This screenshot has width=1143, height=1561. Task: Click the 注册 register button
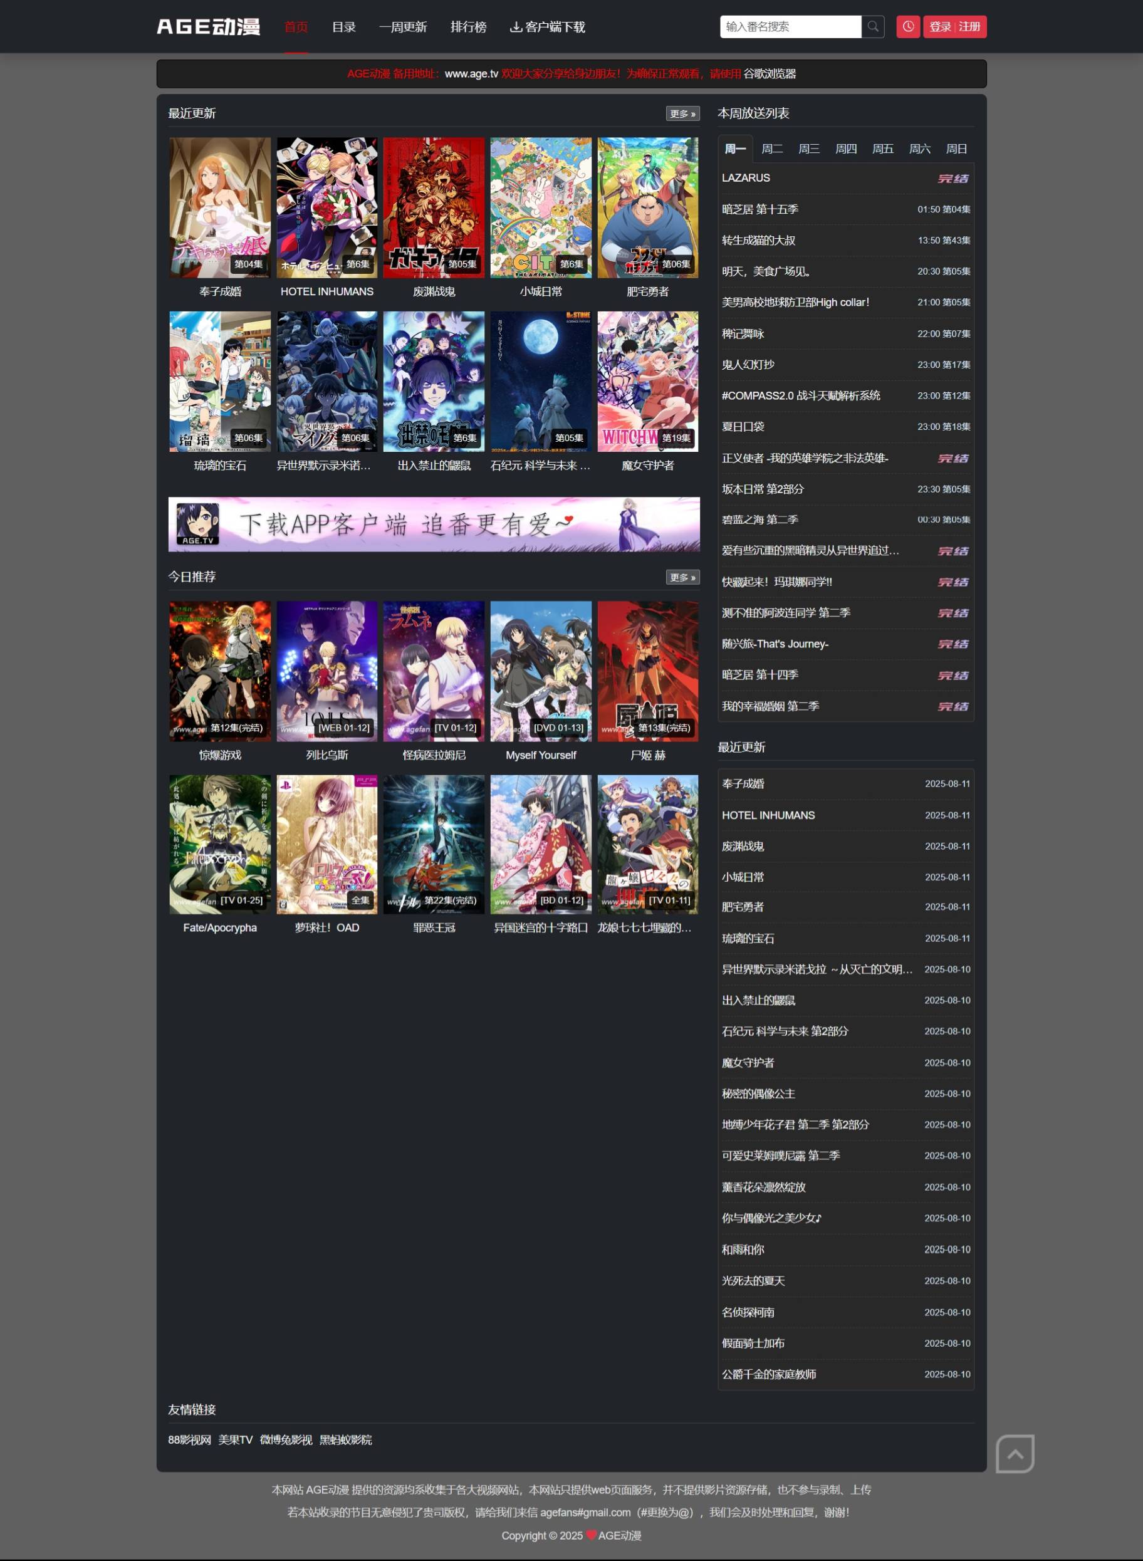[969, 27]
